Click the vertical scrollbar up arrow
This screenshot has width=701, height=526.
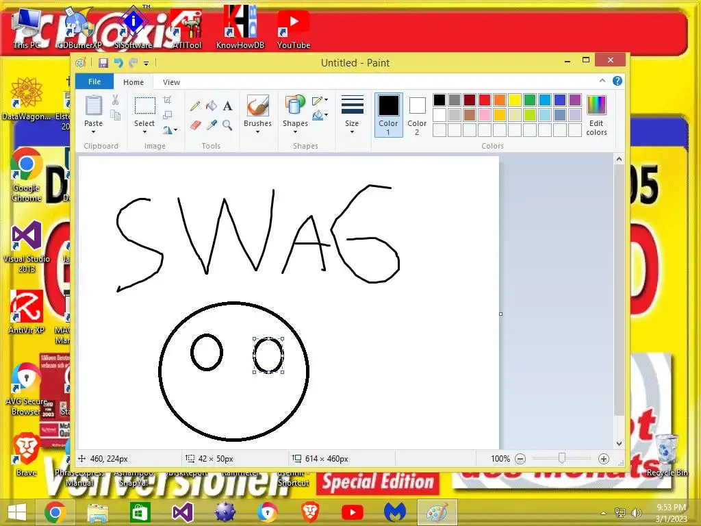(x=619, y=159)
